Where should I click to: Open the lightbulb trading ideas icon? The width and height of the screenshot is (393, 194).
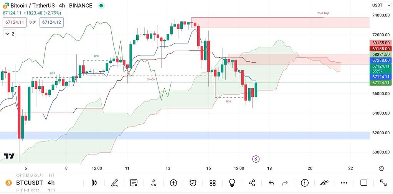point(232,183)
